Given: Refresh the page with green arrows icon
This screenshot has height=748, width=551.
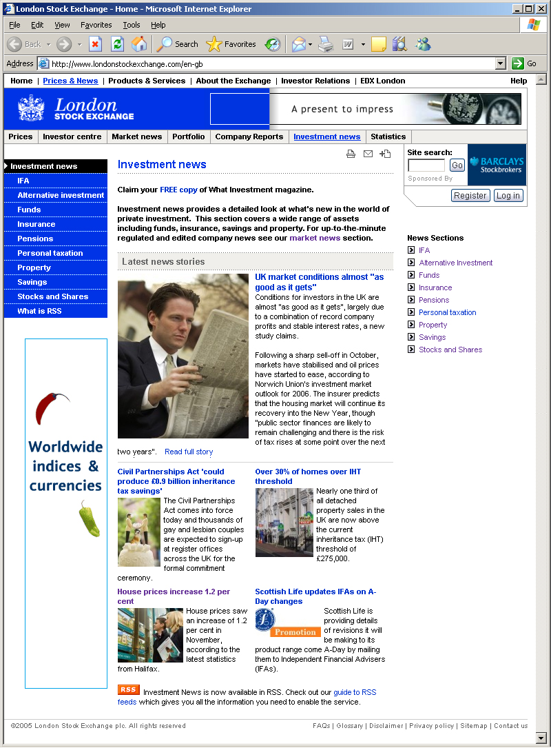Looking at the screenshot, I should click(x=117, y=44).
